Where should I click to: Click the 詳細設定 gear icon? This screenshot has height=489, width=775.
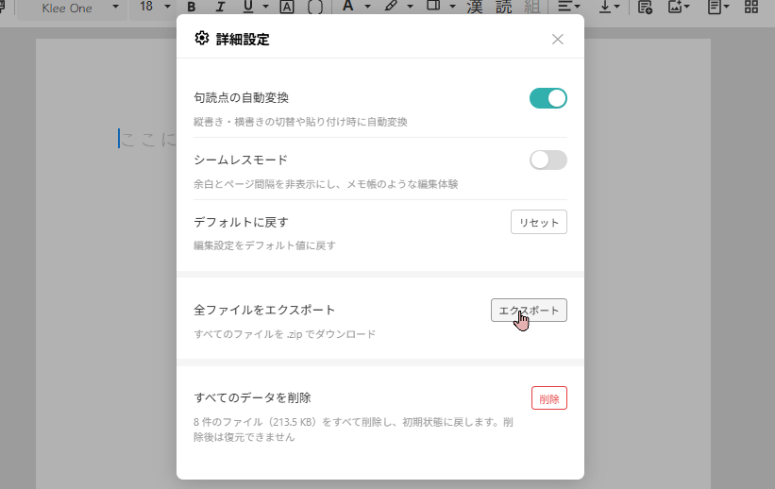[202, 38]
